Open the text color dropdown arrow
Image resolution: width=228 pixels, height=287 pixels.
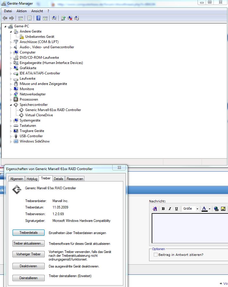209,209
